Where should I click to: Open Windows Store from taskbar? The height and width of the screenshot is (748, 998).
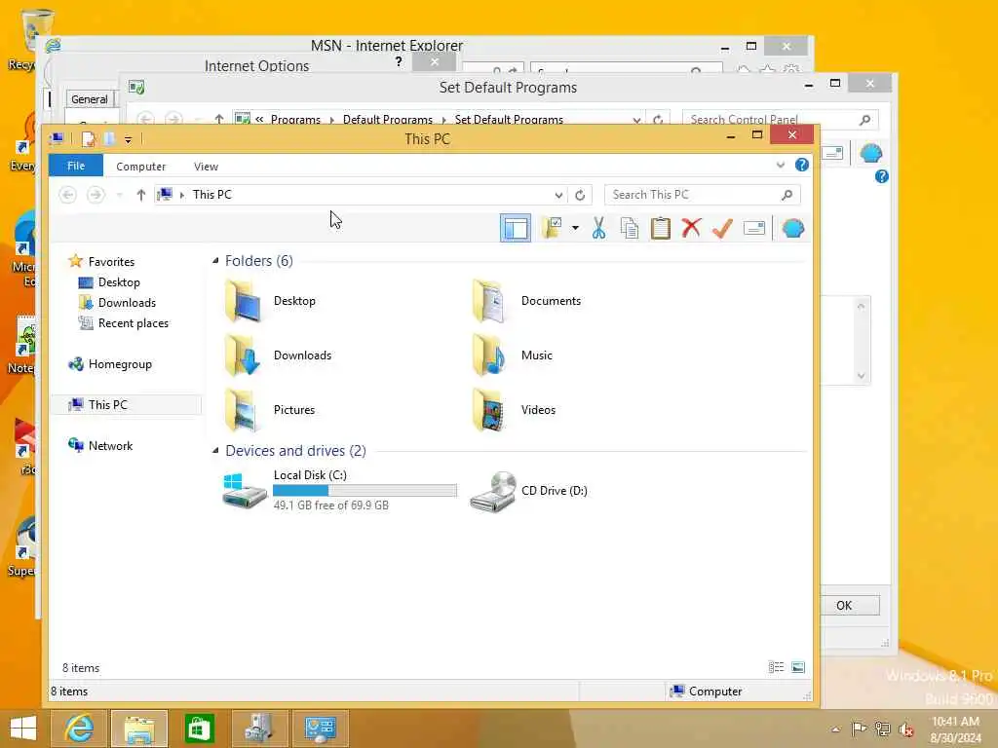pos(199,729)
